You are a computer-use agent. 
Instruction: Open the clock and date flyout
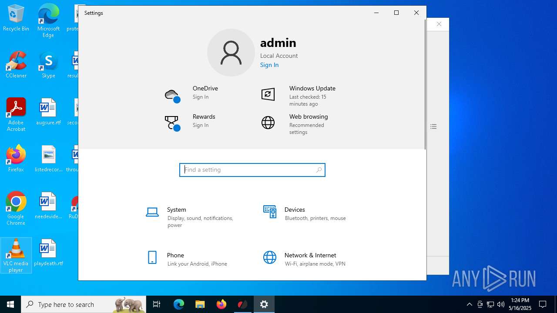(520, 304)
